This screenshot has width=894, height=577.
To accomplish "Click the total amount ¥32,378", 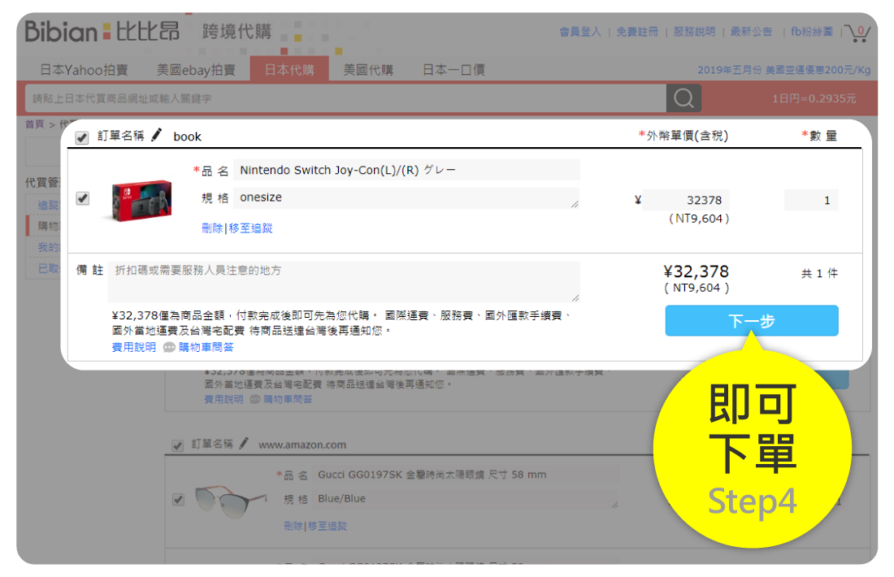I will pos(697,271).
